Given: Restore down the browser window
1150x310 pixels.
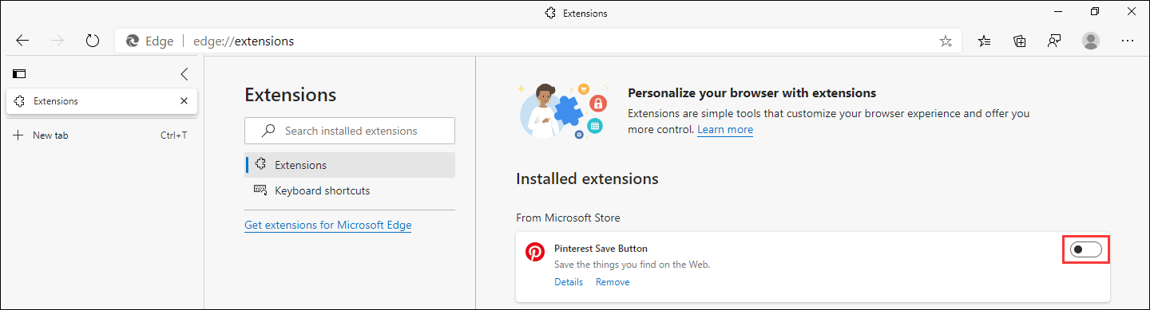Looking at the screenshot, I should (1094, 11).
